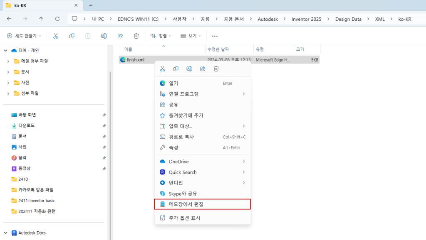Viewport: 426px width, 240px height.
Task: Select 공유 in context menu
Action: (203, 105)
